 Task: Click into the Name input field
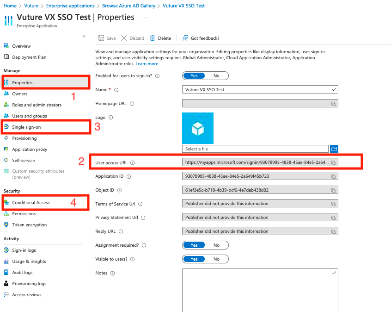(260, 89)
